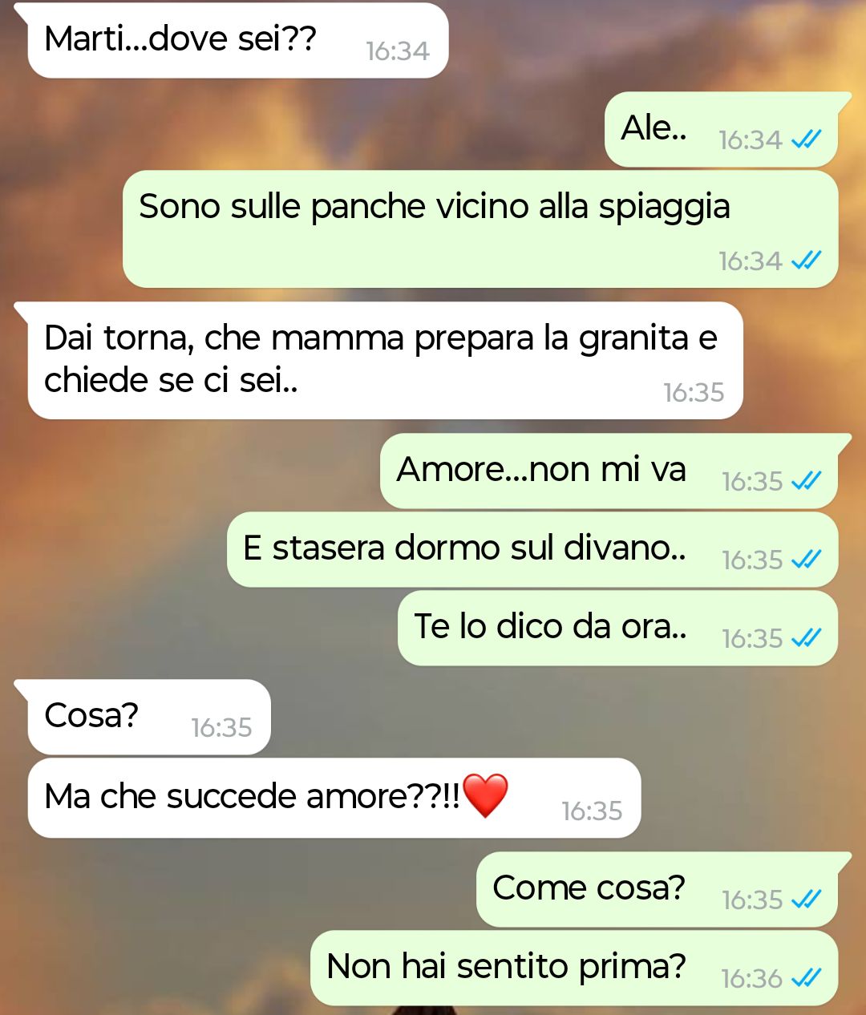Select "Ma che succede amore??!!" message
The image size is (866, 1015).
pos(334,799)
